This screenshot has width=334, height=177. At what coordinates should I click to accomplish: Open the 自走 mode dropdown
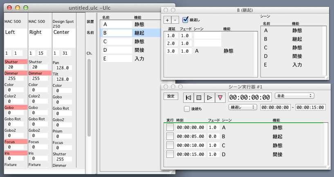pos(294,96)
